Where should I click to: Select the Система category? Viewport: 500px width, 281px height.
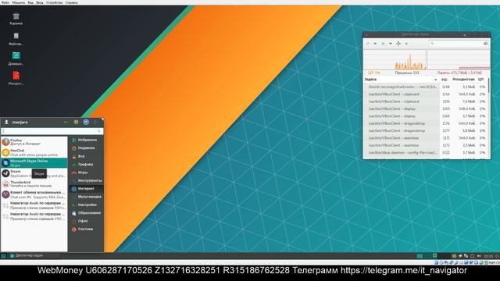[x=86, y=229]
